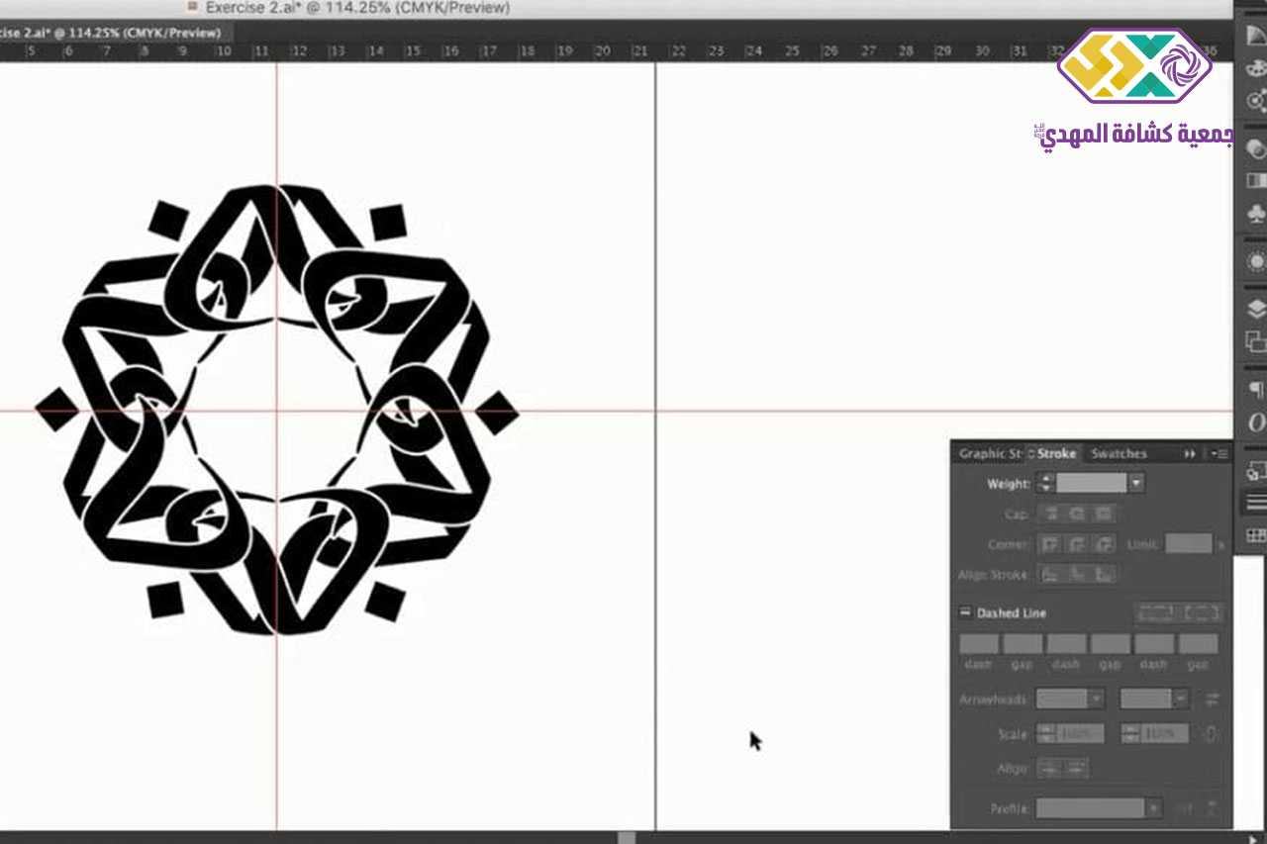Click the OpenType panel icon
1267x844 pixels.
pyautogui.click(x=1255, y=422)
